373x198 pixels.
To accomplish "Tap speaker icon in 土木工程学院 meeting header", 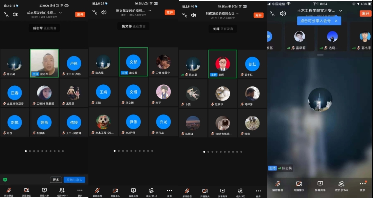I will click(283, 13).
